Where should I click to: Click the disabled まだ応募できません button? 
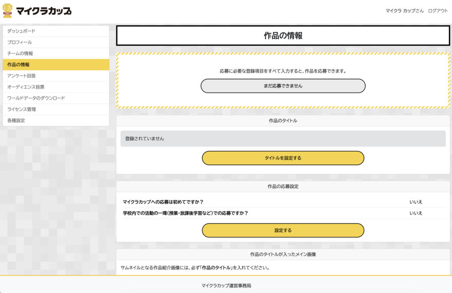[283, 86]
